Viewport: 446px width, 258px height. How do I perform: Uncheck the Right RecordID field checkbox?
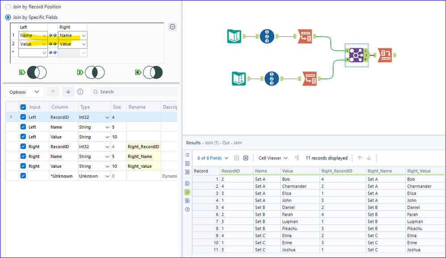(x=23, y=146)
